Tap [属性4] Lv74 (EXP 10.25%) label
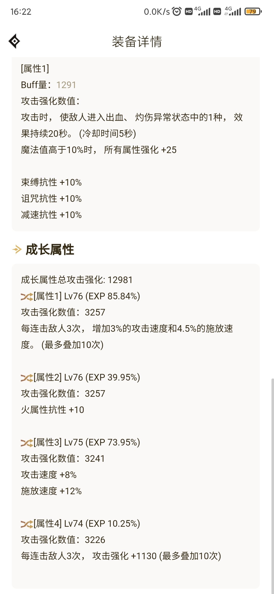Image resolution: width=274 pixels, height=594 pixels. (87, 524)
